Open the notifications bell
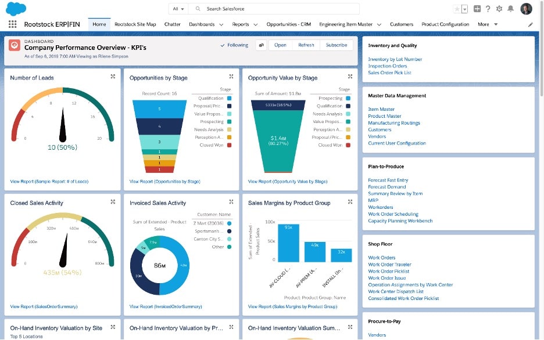The height and width of the screenshot is (340, 544). (x=511, y=9)
